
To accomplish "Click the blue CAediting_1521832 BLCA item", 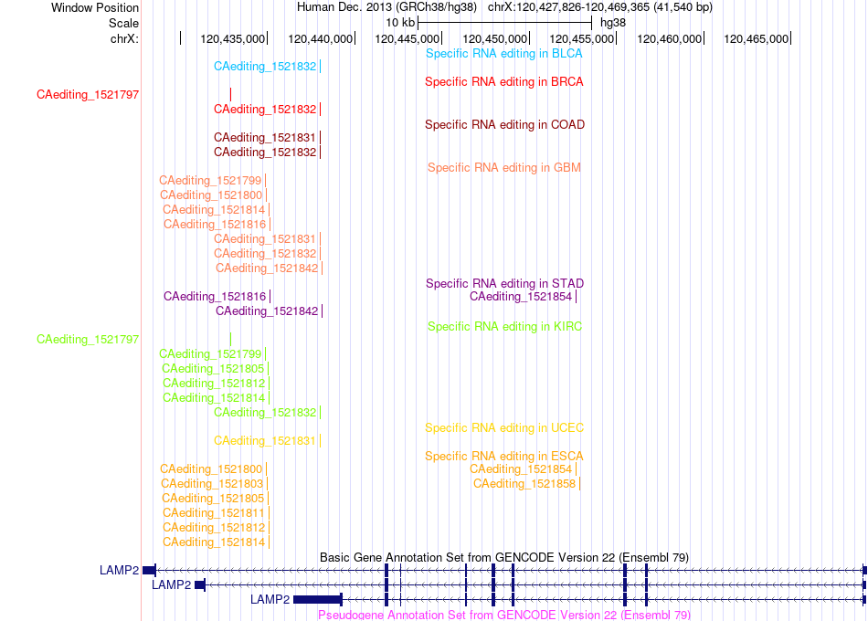I will 265,67.
